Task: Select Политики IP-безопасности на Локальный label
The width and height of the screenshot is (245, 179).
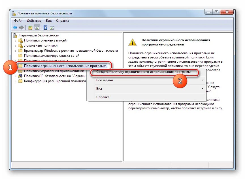Action: point(55,76)
